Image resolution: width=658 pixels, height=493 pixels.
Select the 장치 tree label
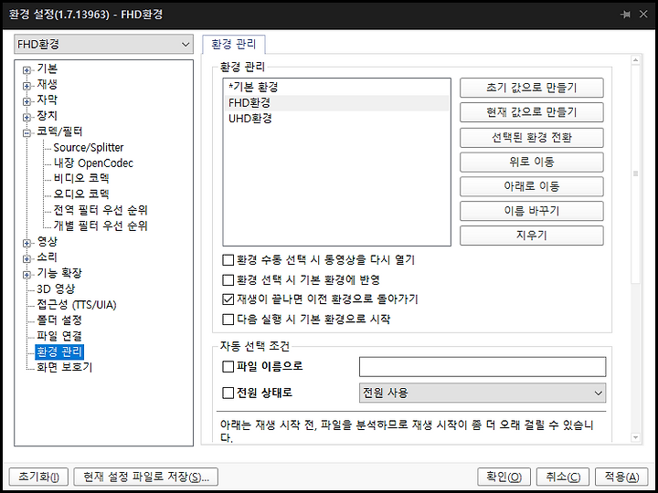47,116
